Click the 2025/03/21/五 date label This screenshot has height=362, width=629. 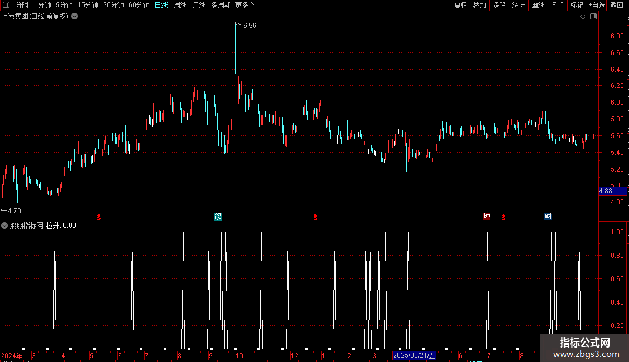414,355
